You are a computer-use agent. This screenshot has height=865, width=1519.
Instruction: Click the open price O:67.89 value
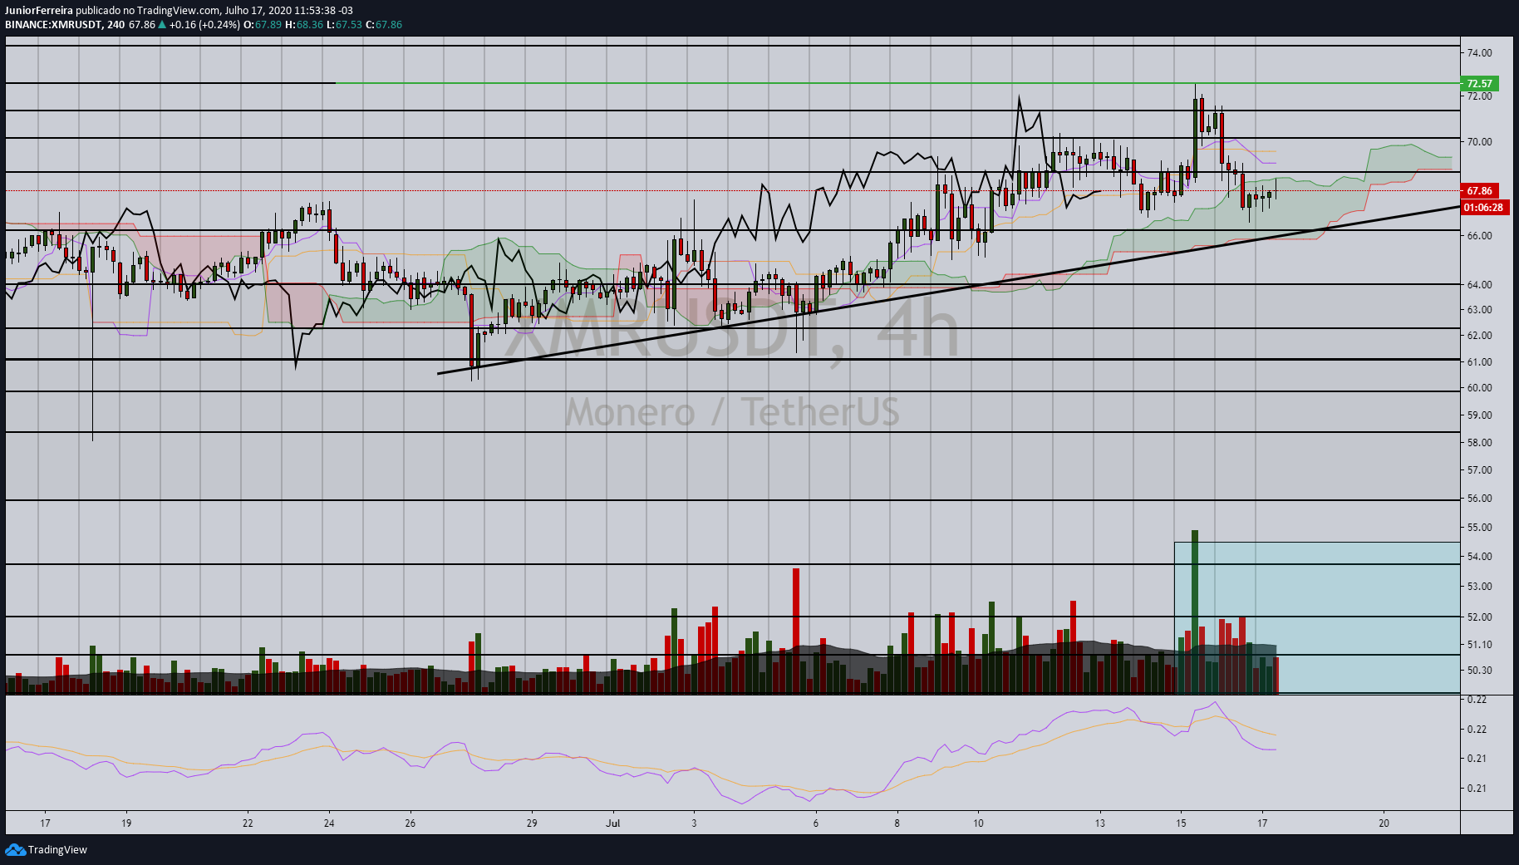(263, 25)
